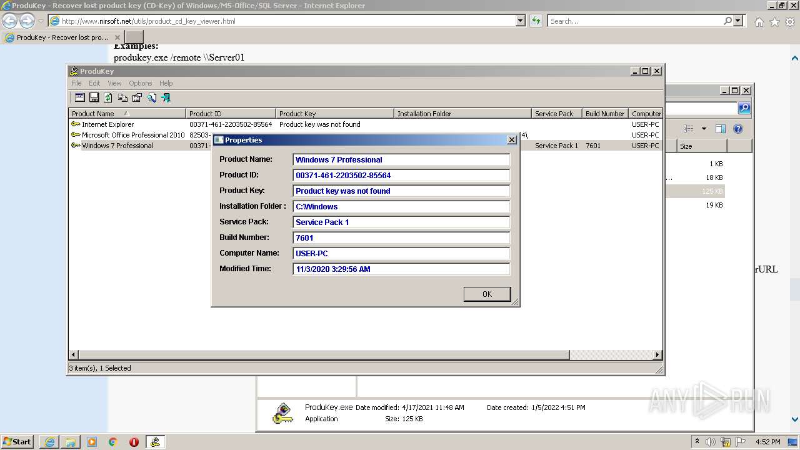Click Internet Explorer back arrow button
The image size is (800, 450).
pyautogui.click(x=9, y=21)
